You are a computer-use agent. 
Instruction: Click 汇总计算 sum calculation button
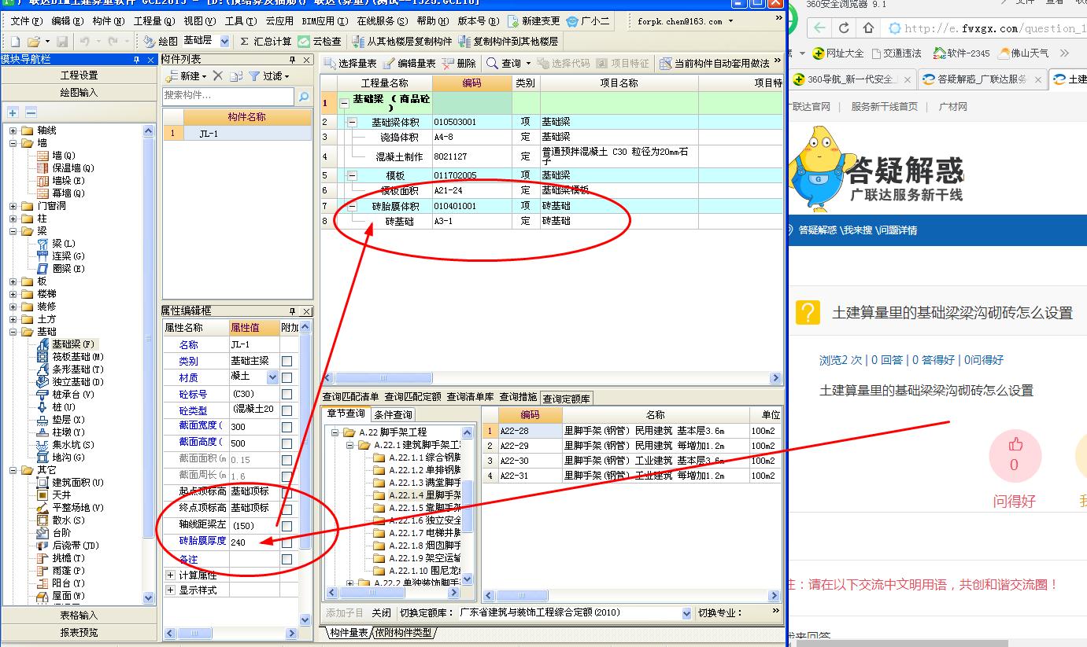(x=266, y=41)
